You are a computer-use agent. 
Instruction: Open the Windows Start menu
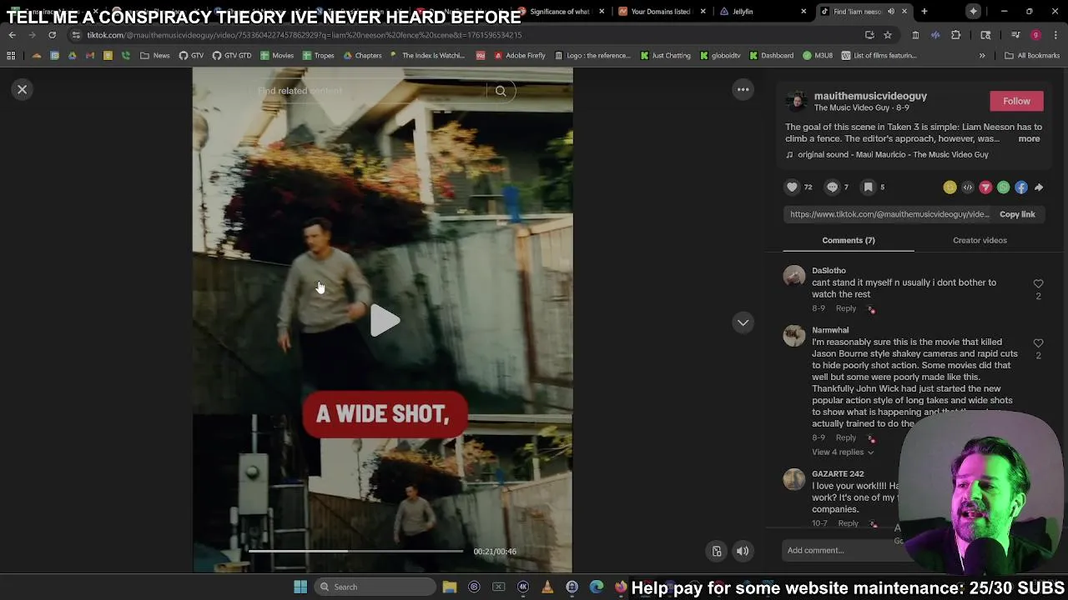pos(300,587)
